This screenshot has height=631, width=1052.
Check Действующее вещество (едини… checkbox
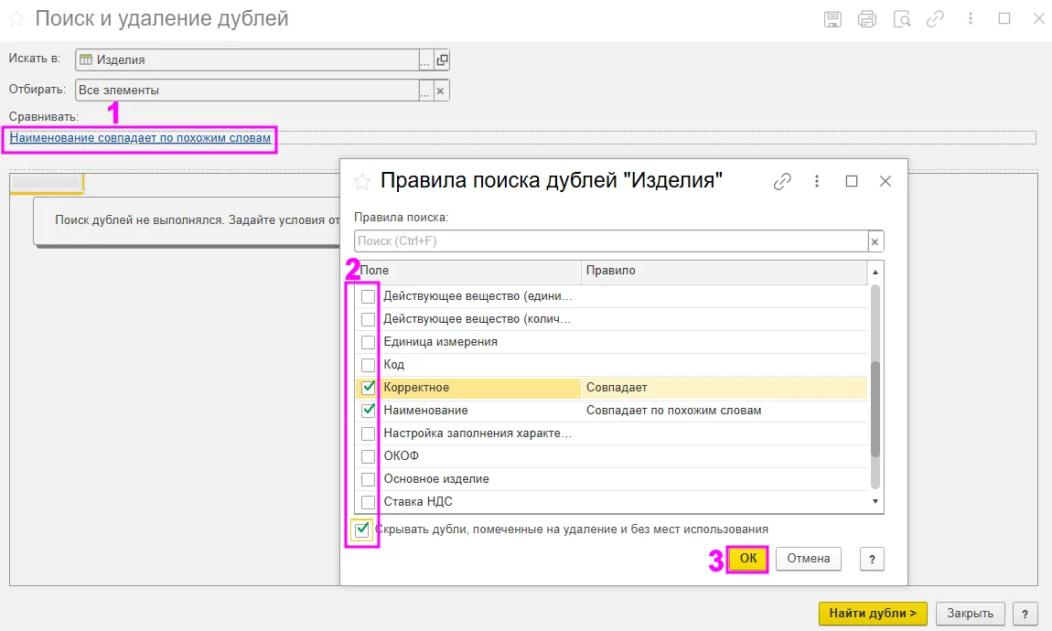click(x=369, y=296)
